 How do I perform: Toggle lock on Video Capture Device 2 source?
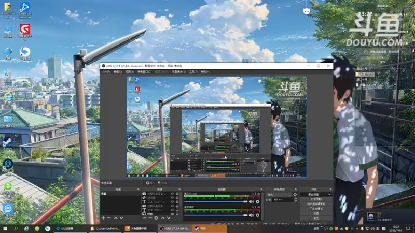177,194
